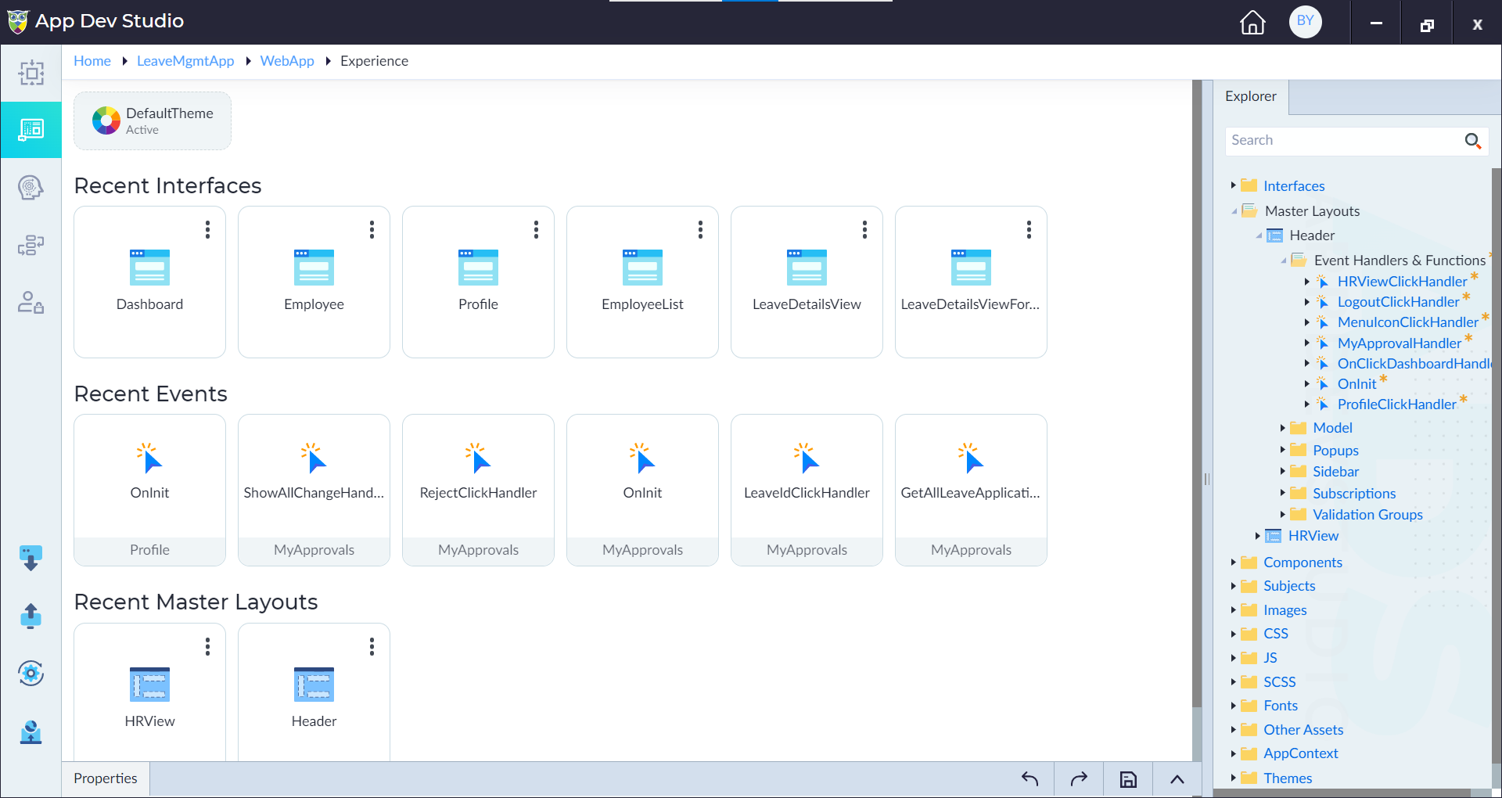Viewport: 1502px width, 798px height.
Task: Open the Properties tab
Action: pyautogui.click(x=106, y=778)
